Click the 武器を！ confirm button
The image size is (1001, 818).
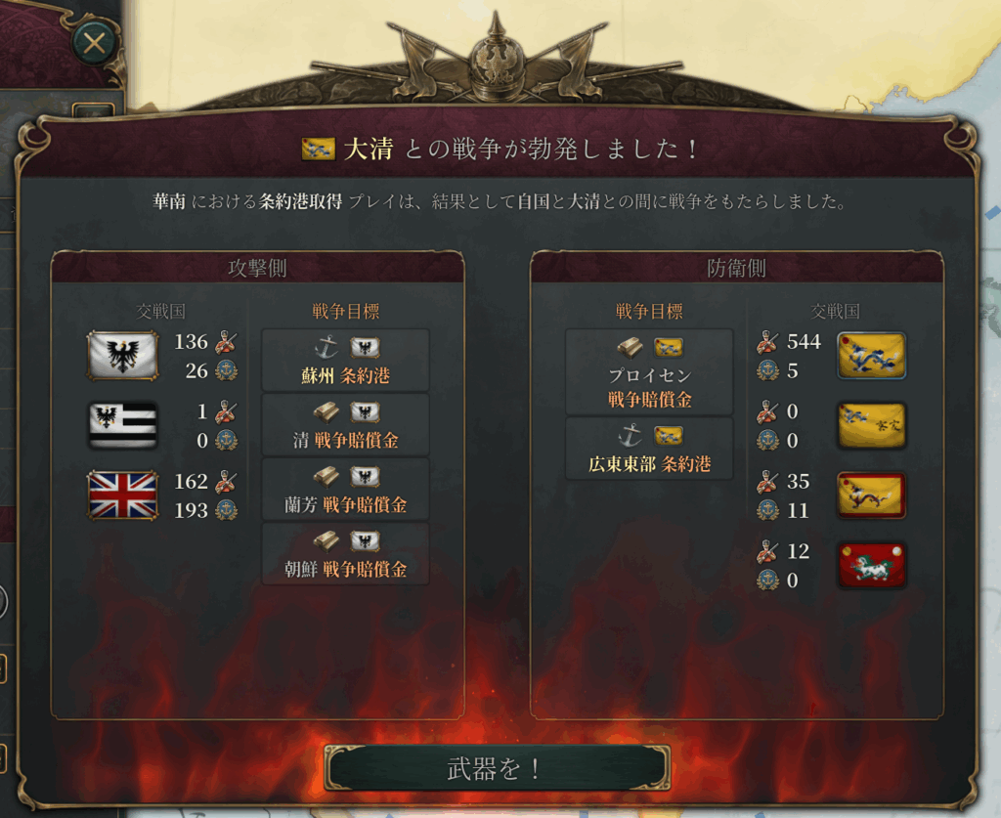click(x=497, y=768)
